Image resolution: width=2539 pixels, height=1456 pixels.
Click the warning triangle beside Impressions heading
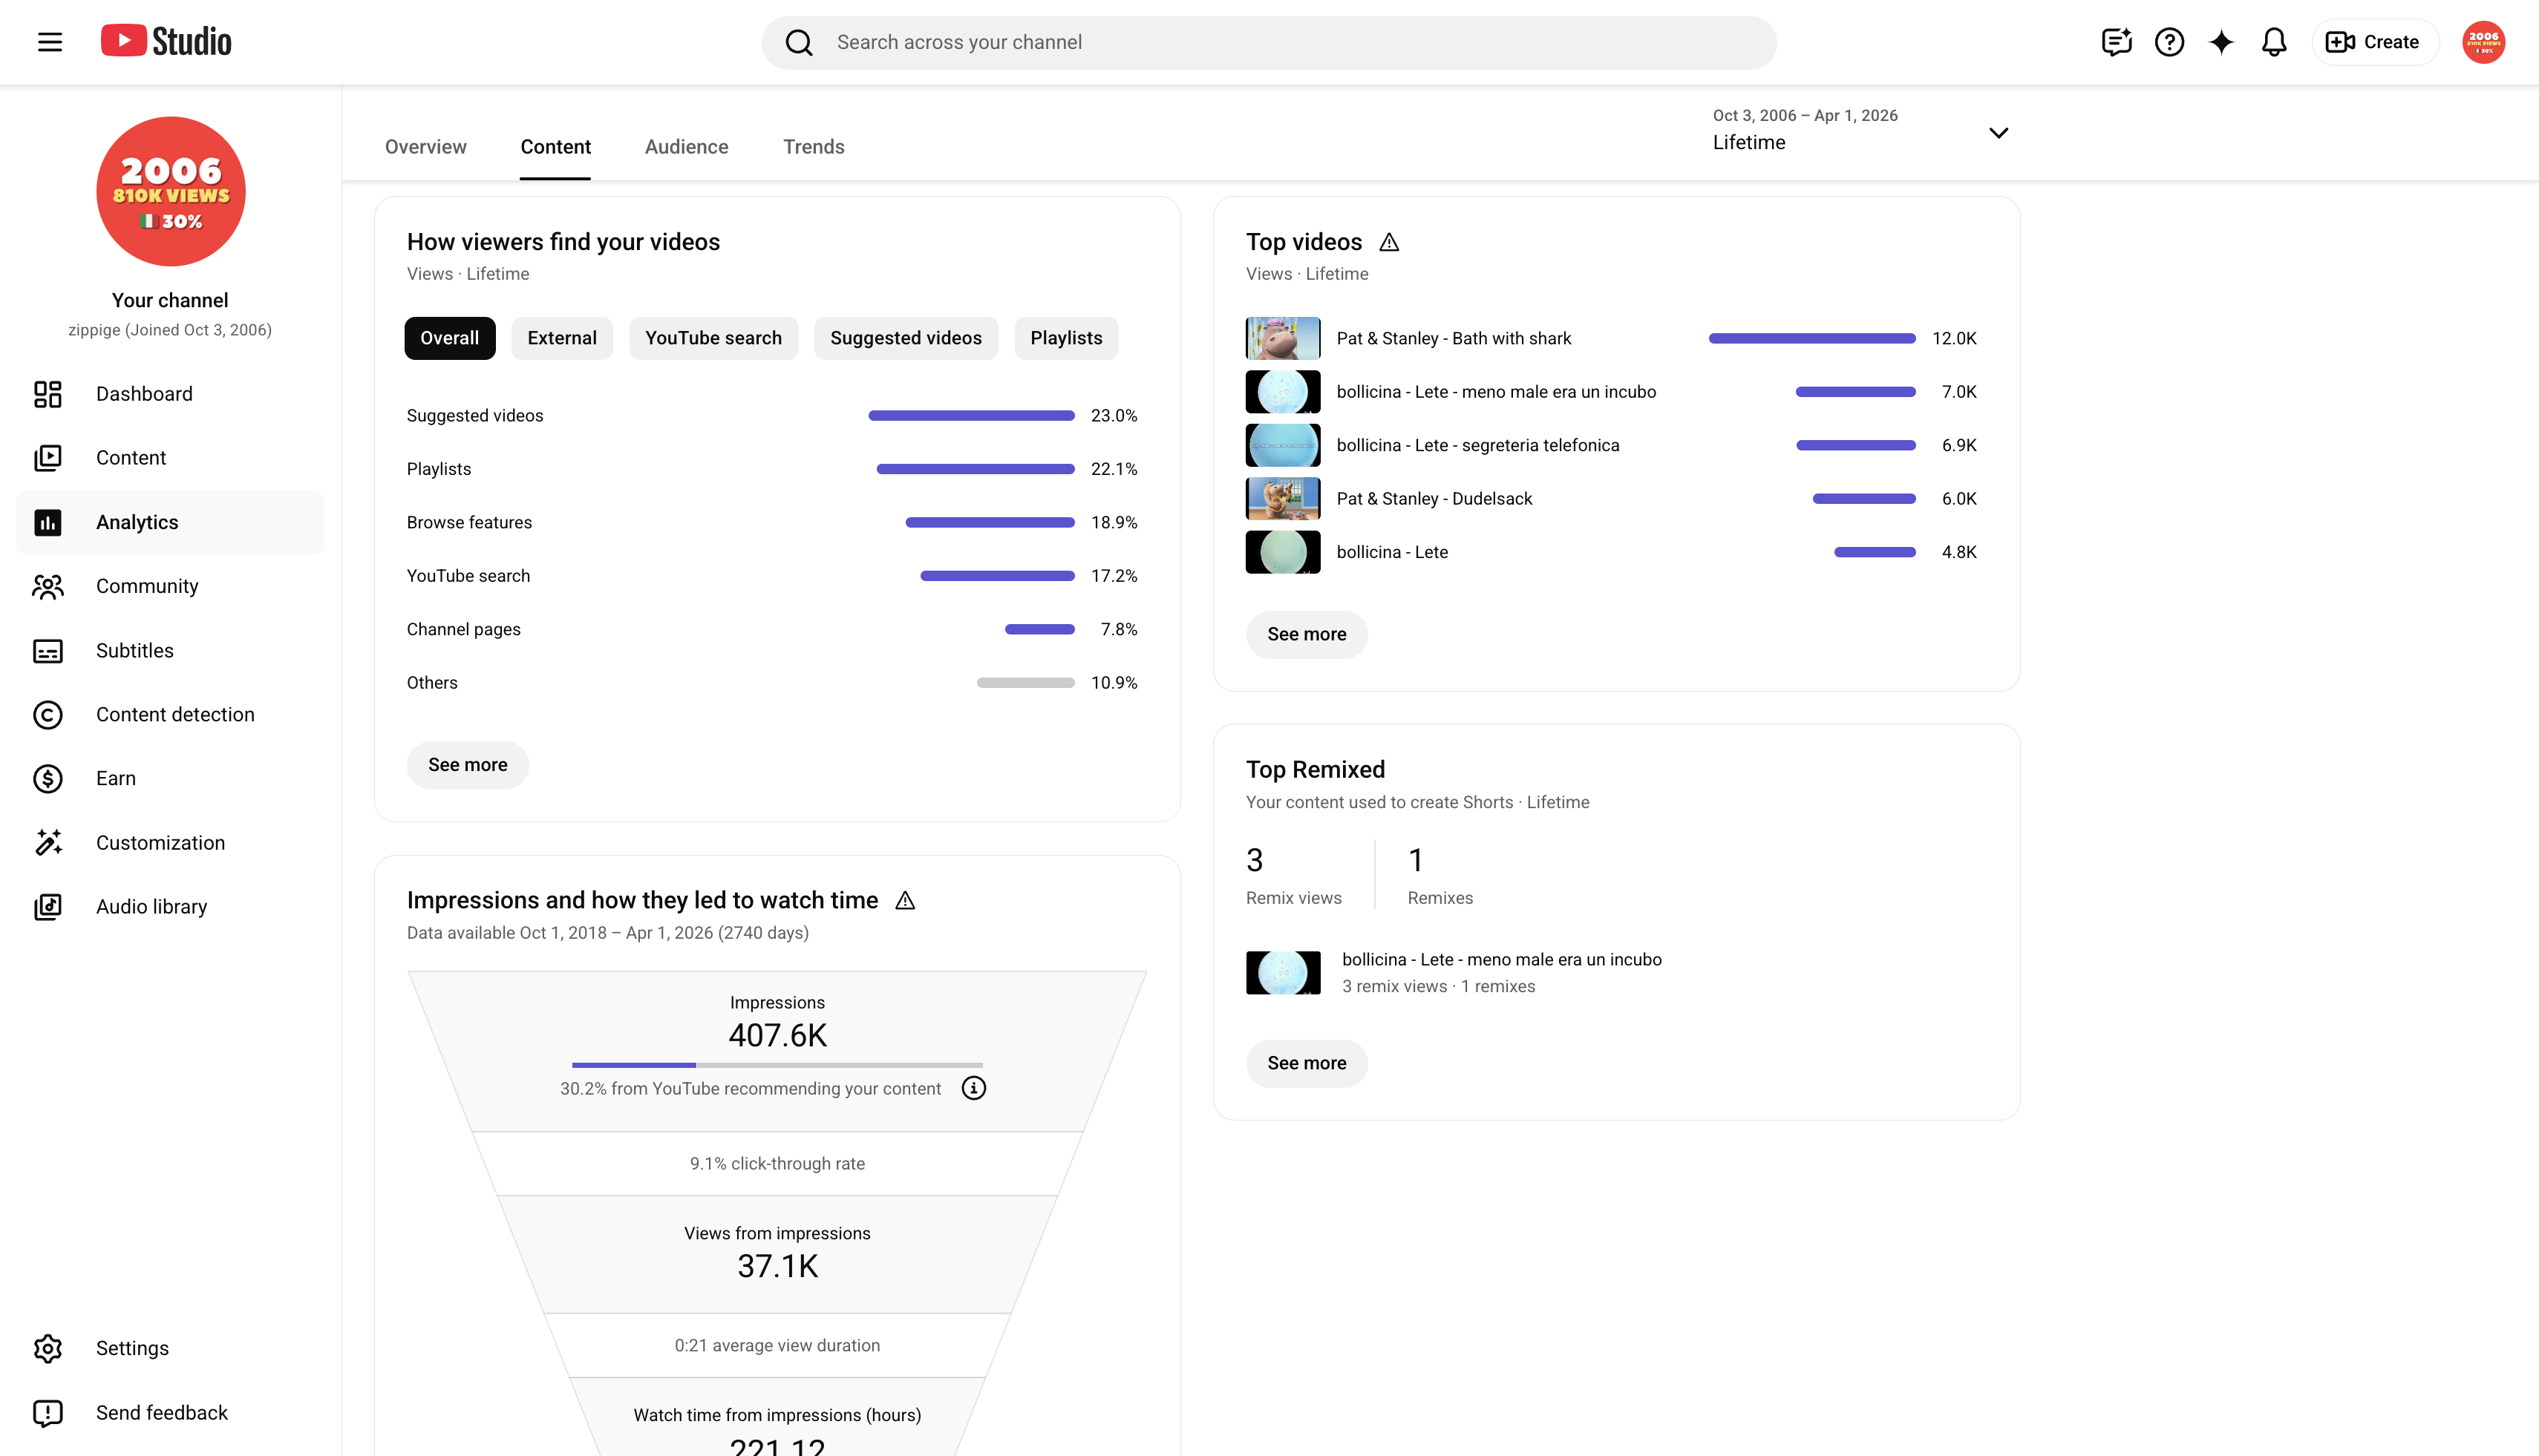point(906,901)
